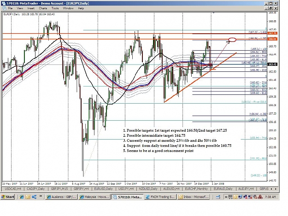Click the orange rising trend line

click(200, 77)
